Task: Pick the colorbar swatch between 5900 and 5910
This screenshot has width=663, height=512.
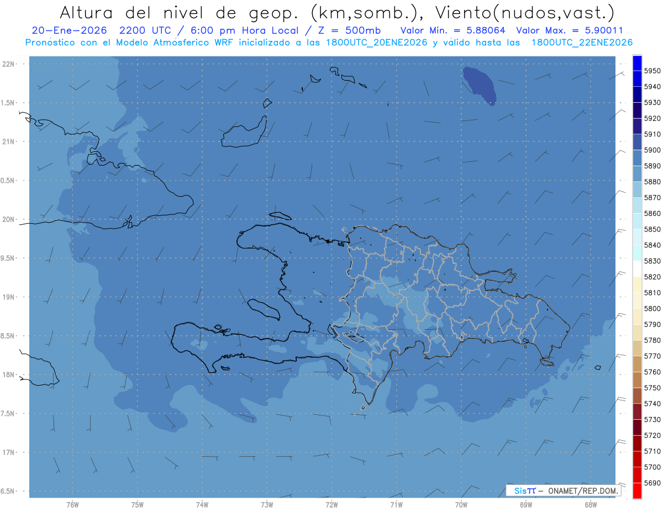Action: tap(637, 142)
